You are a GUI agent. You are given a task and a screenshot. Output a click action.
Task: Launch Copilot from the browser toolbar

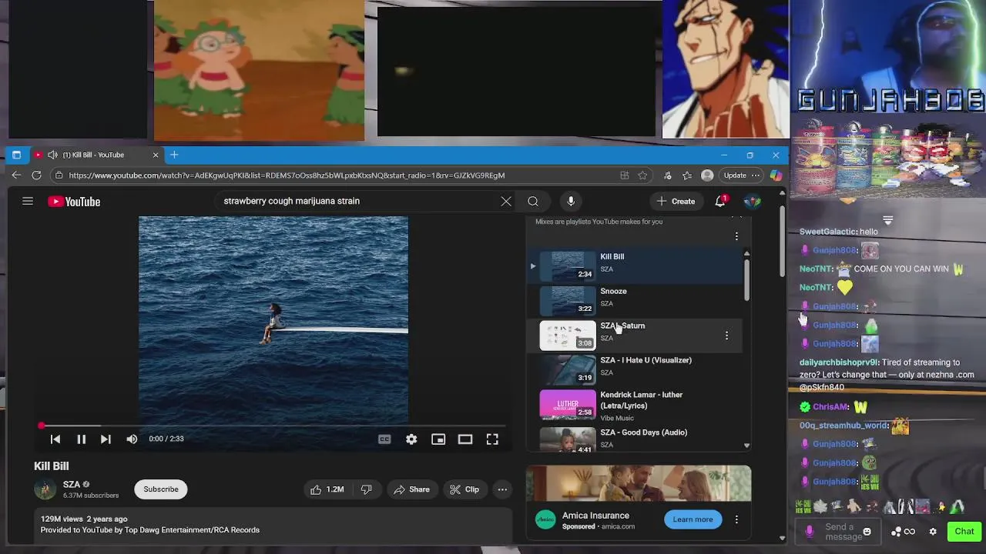tap(776, 175)
